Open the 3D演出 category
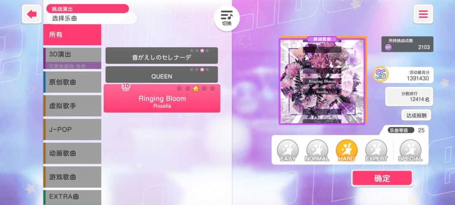This screenshot has height=205, width=455. point(72,58)
